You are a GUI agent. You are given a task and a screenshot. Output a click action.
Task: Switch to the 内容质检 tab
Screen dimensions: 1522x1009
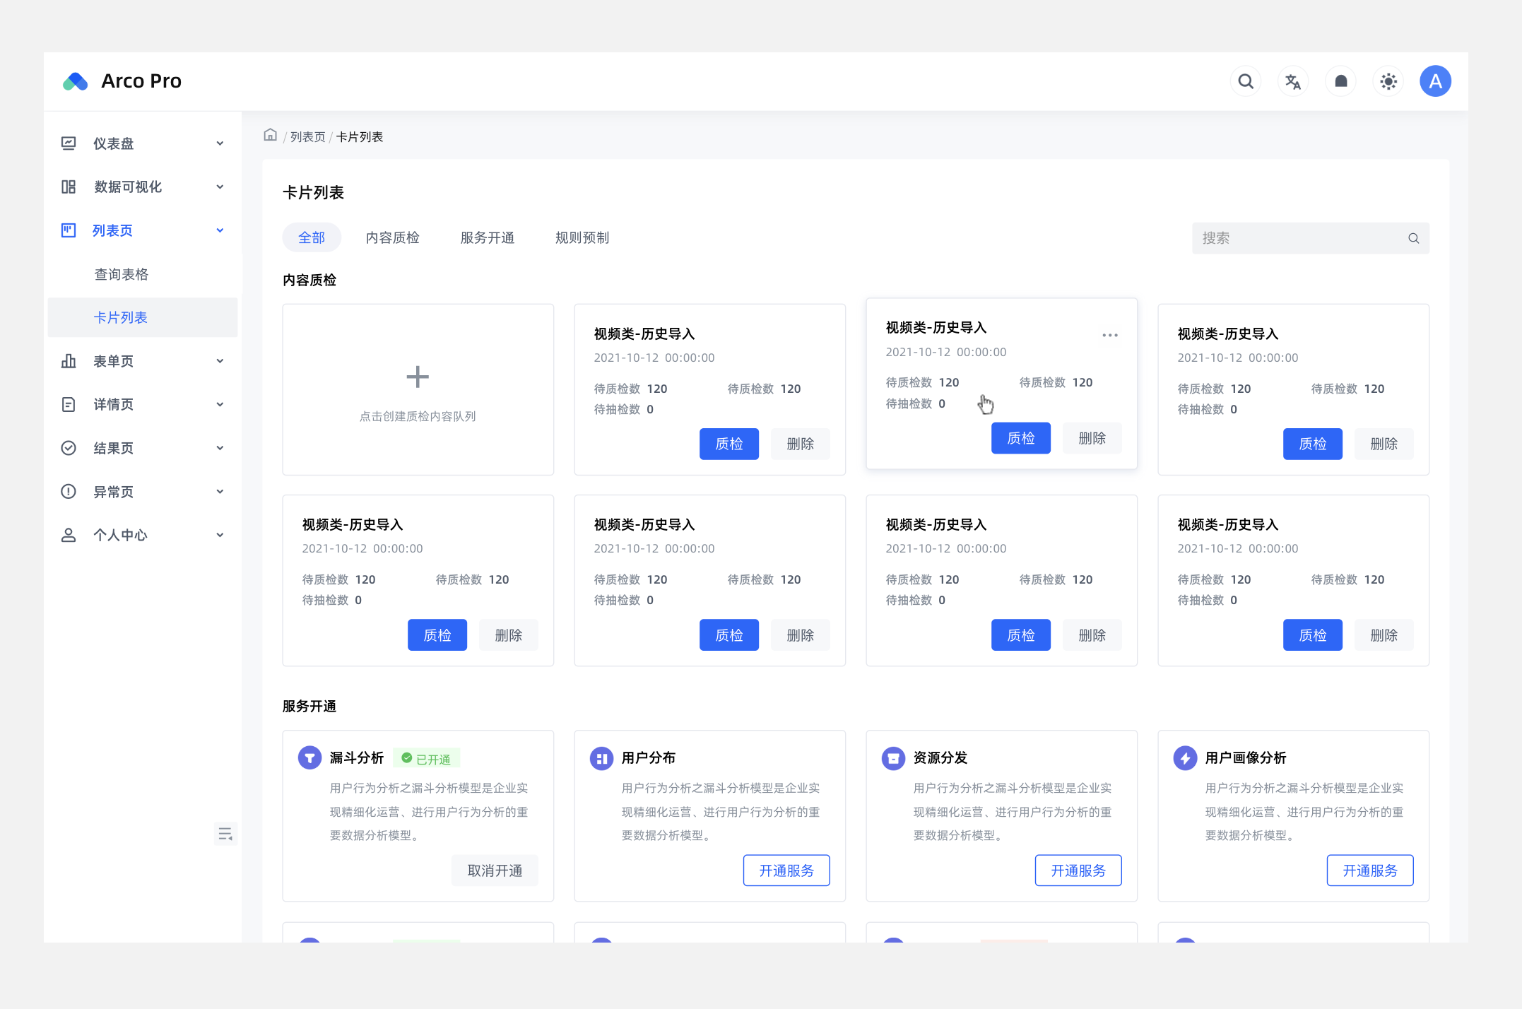pos(392,237)
